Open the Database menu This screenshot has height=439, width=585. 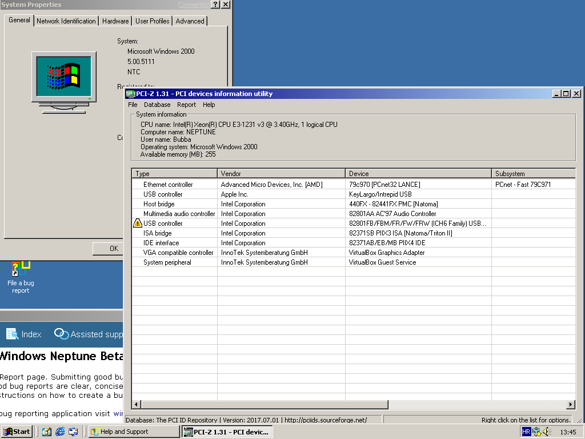point(157,105)
